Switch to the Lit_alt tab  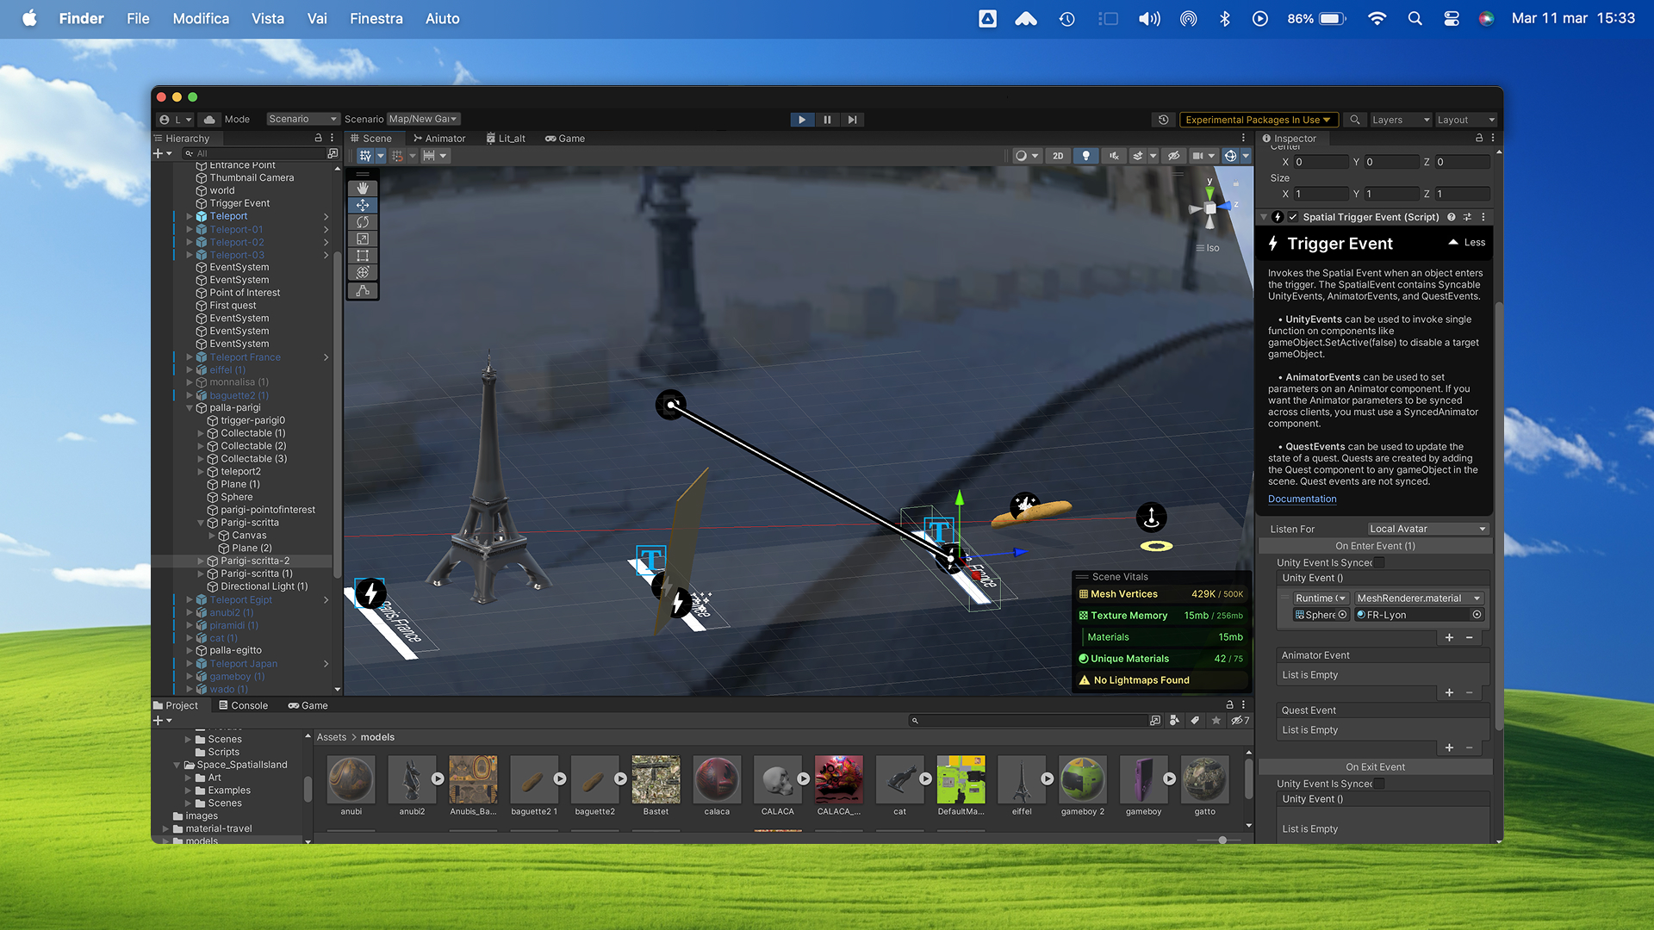point(506,138)
